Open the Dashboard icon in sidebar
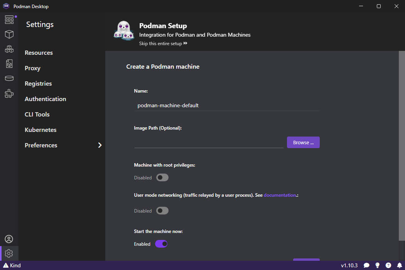 9,20
